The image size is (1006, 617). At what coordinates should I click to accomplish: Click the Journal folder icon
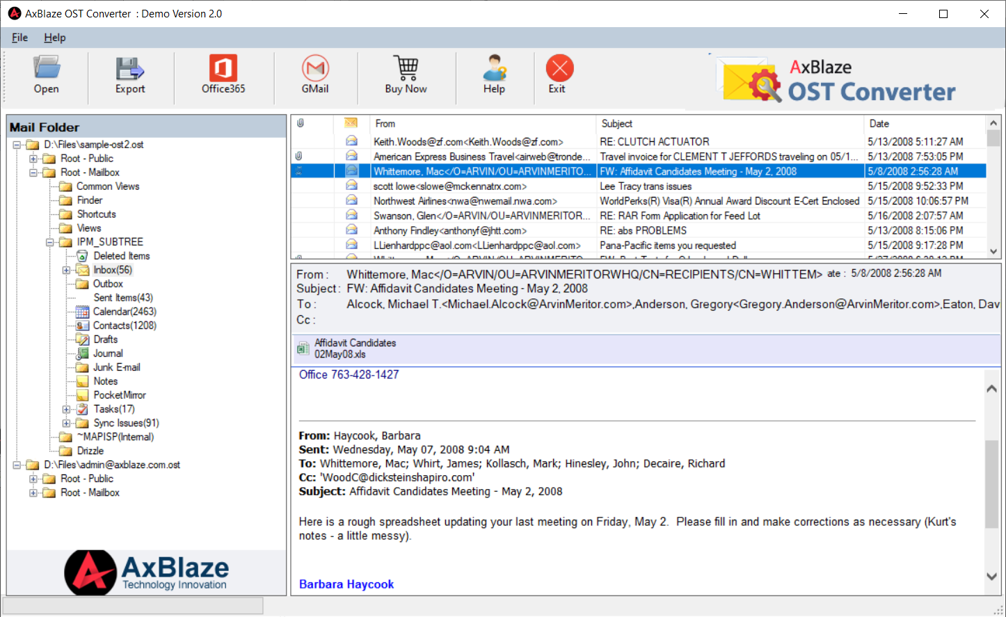point(82,353)
